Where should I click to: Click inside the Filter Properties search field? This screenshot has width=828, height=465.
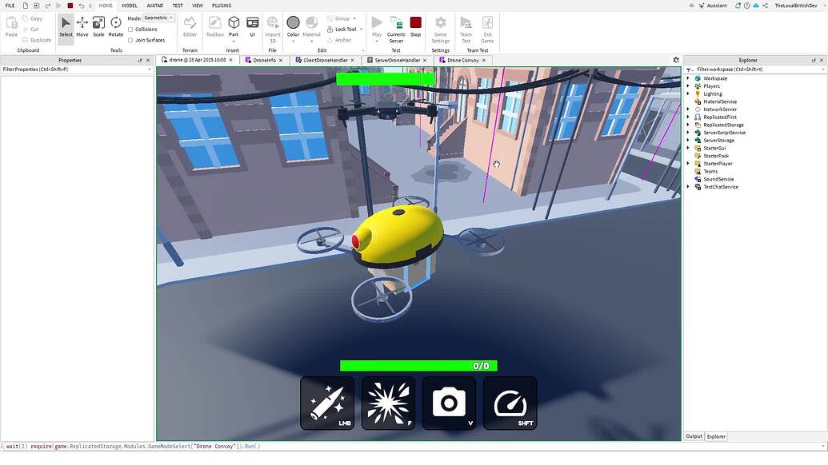tap(72, 70)
